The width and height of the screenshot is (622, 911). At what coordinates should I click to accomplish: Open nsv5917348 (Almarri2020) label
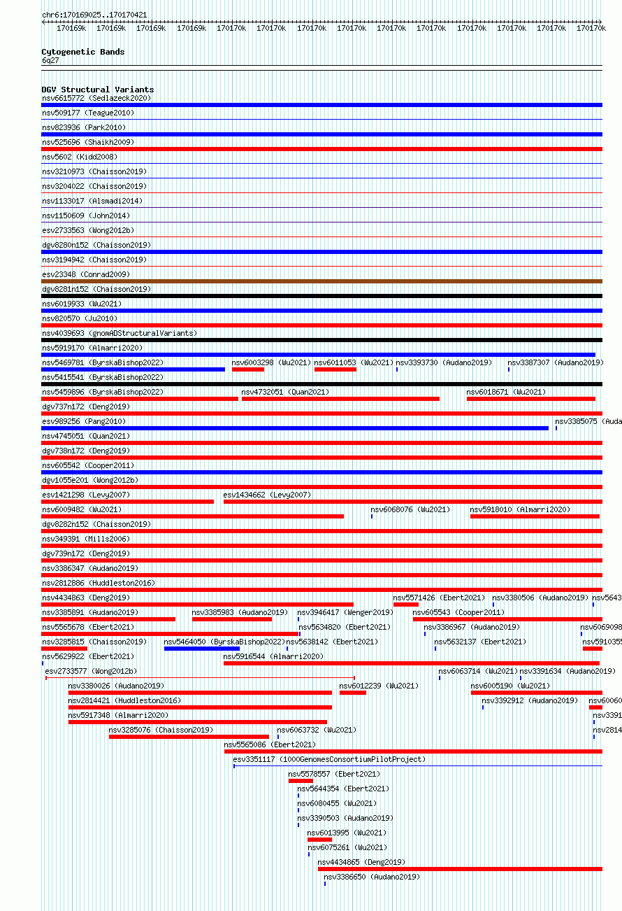pyautogui.click(x=118, y=715)
